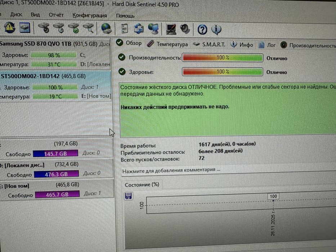Click the 1617 дня(ей), 0 часа(ов) value
The image size is (336, 252).
tap(227, 144)
